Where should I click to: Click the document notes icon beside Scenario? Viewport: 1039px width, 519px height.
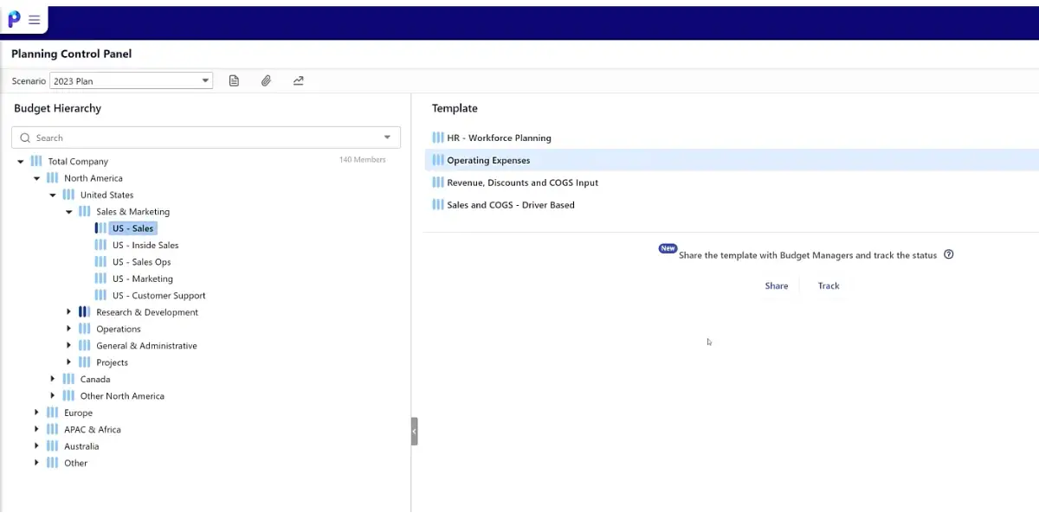point(234,80)
